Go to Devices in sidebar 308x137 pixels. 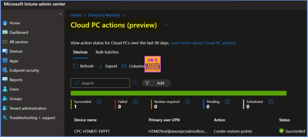12,51
